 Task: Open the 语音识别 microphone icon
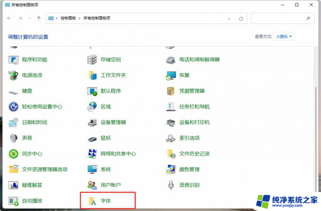coord(171,185)
